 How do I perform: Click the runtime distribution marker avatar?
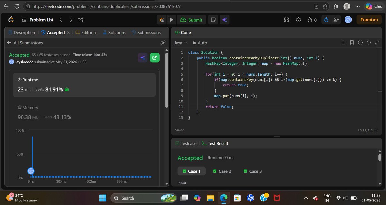(x=31, y=171)
